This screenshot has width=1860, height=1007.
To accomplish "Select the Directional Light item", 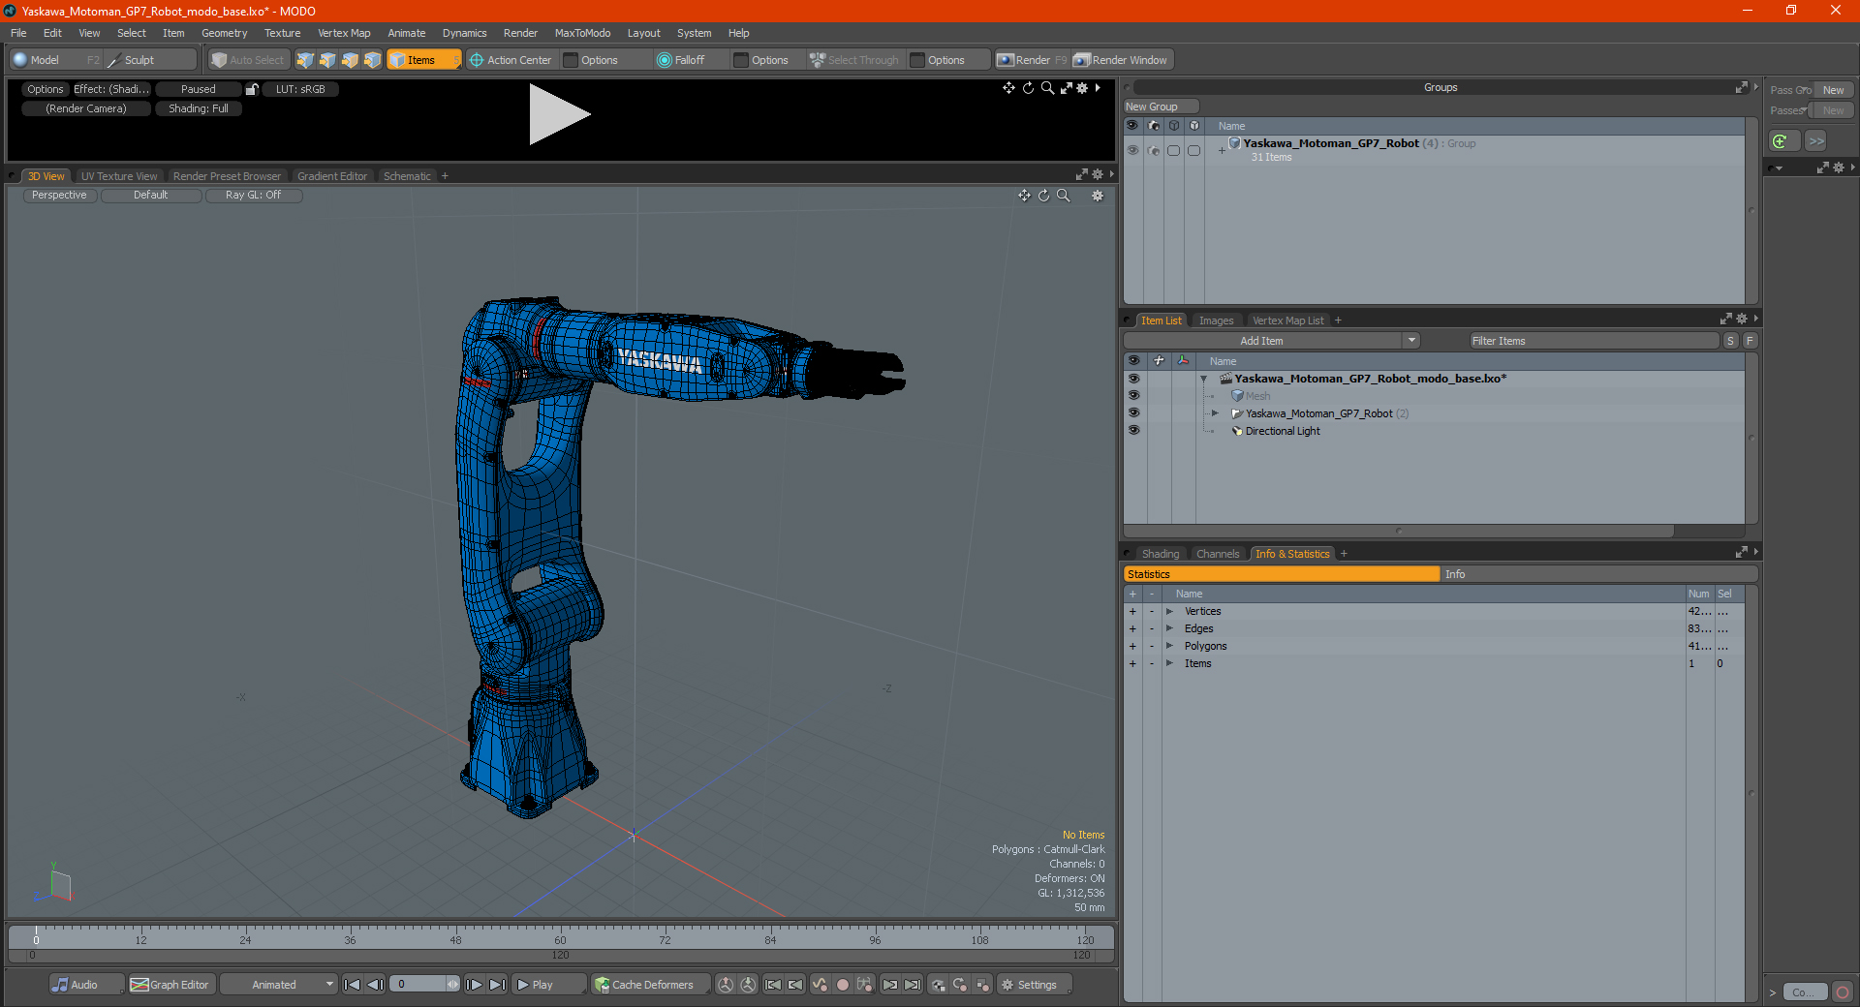I will click(1283, 431).
